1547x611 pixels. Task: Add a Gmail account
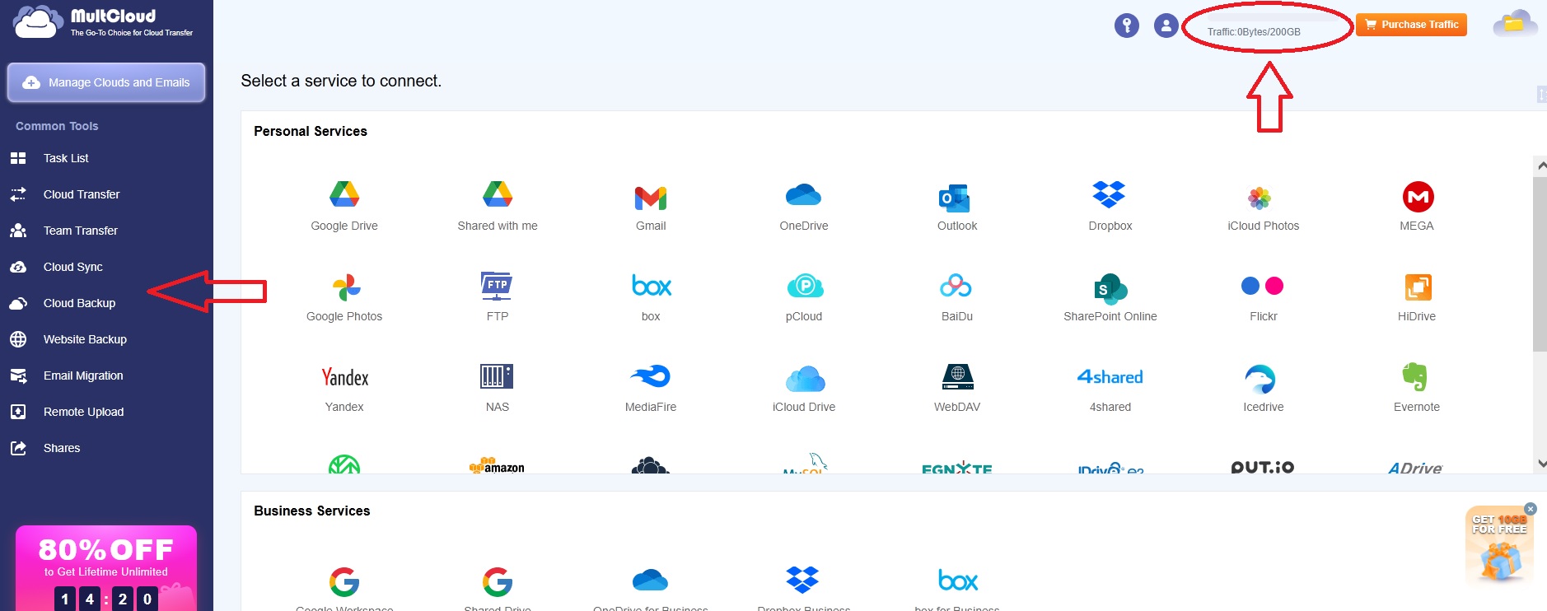coord(651,206)
